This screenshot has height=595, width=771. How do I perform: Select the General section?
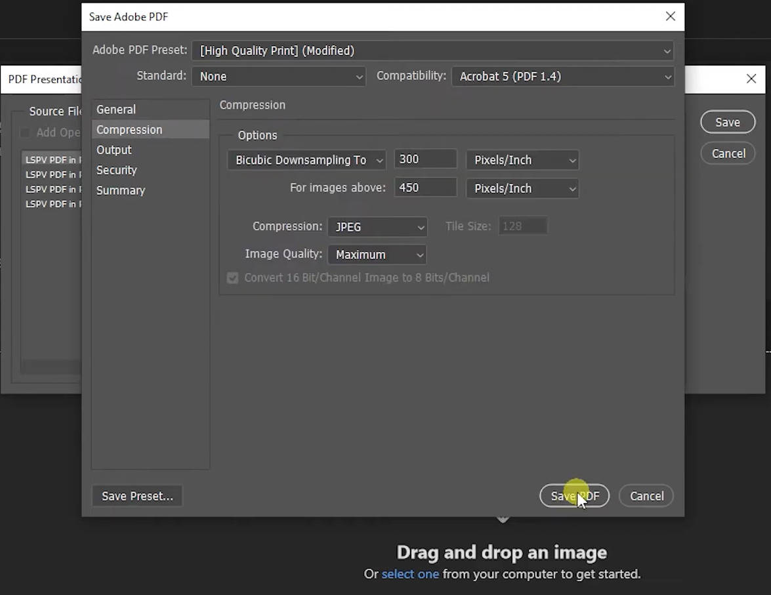tap(150, 110)
